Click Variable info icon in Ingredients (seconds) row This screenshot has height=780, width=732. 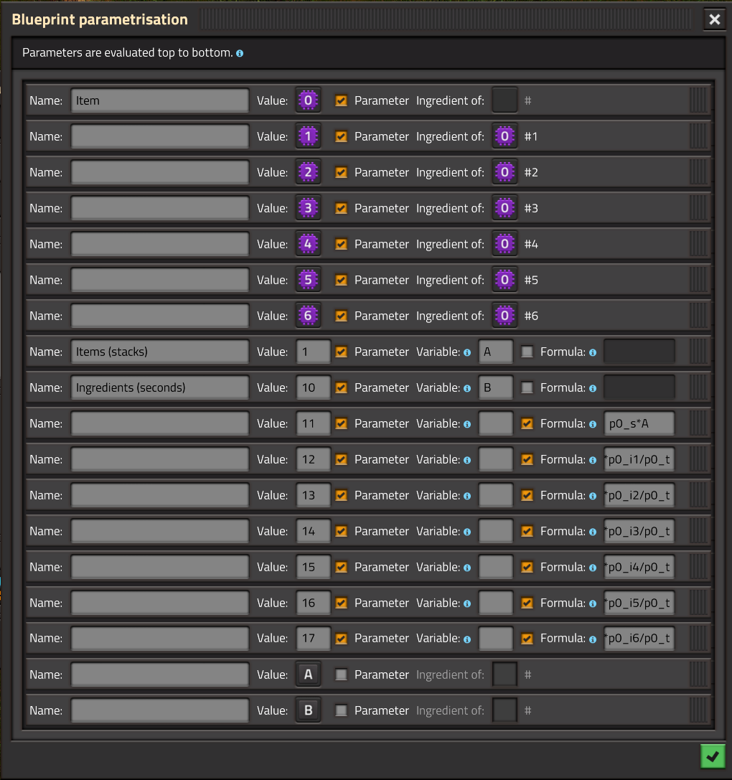coord(467,388)
